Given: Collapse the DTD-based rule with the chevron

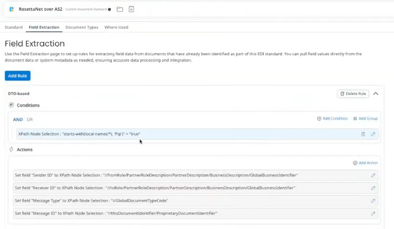Looking at the screenshot, I should 376,94.
